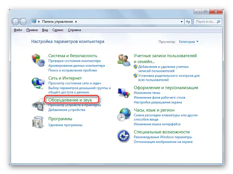Open Clock, Language and Region globe icon
Image resolution: width=233 pixels, height=174 pixels.
(x=124, y=115)
